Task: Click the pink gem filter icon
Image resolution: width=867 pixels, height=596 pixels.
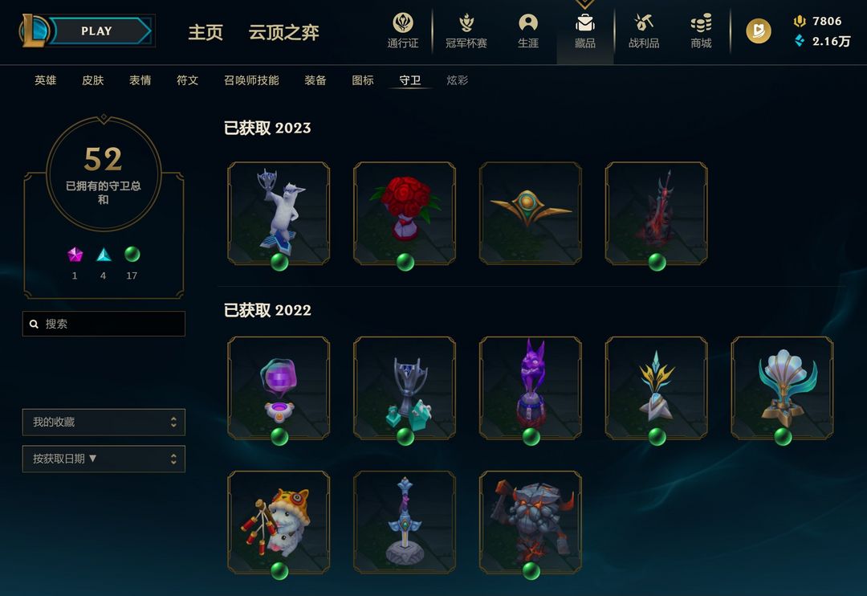Action: click(x=75, y=255)
